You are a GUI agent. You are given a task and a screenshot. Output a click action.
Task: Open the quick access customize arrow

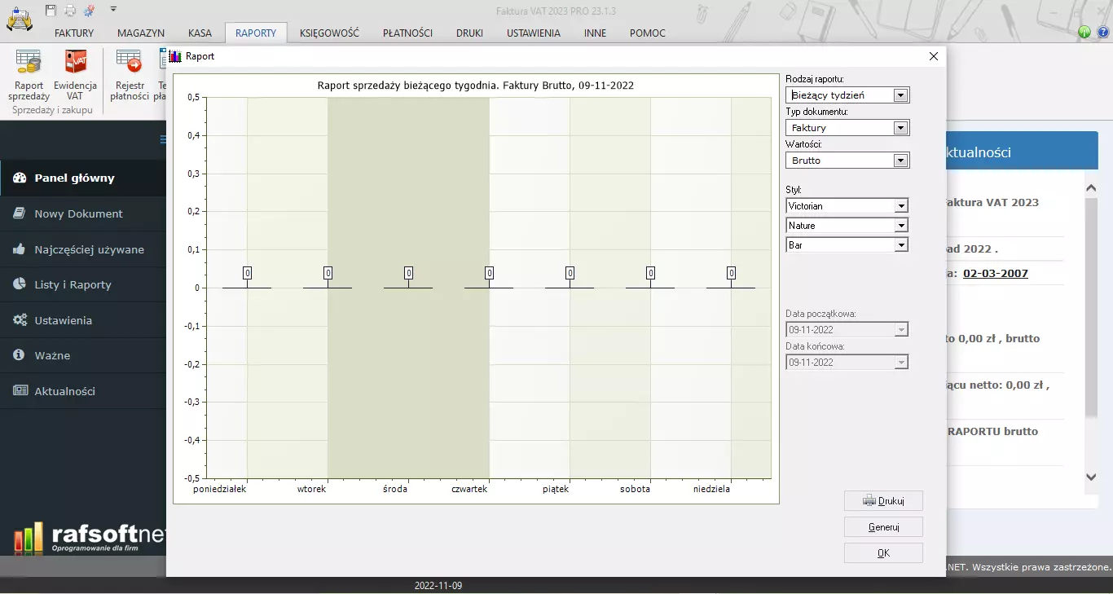click(x=113, y=10)
